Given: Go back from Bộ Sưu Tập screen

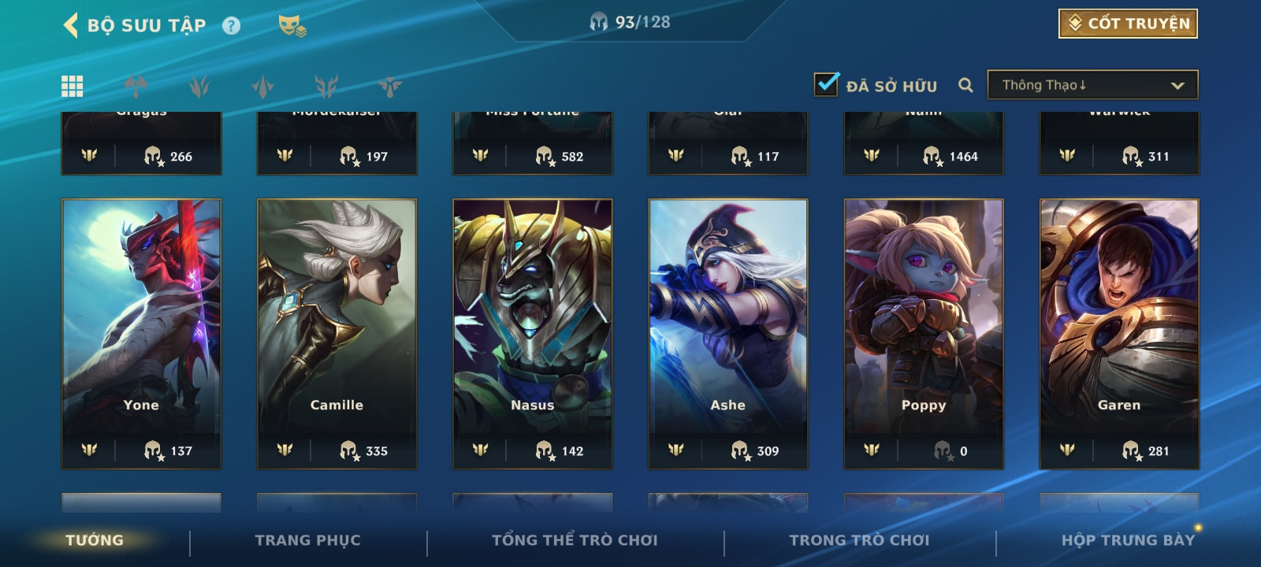Looking at the screenshot, I should point(71,25).
